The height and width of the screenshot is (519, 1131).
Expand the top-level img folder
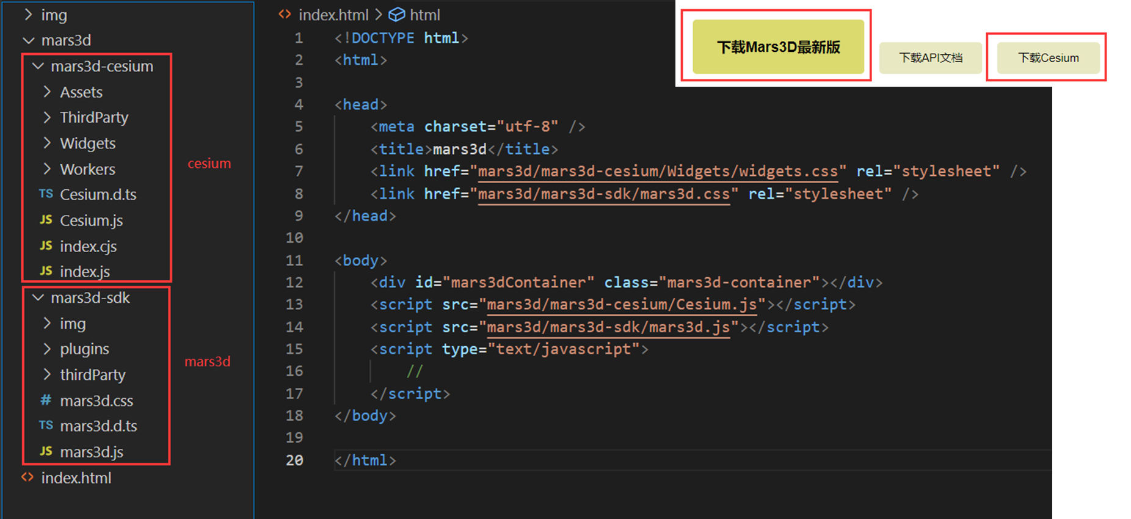click(28, 15)
